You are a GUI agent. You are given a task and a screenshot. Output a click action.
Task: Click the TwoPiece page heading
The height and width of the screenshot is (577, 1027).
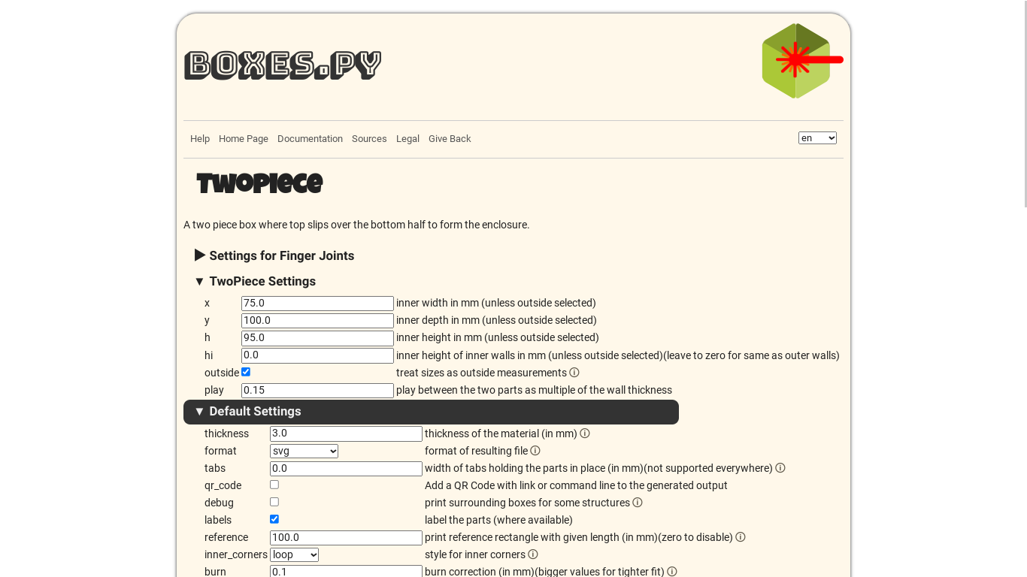pos(259,183)
